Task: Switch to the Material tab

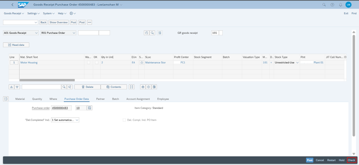Action: tap(20, 99)
